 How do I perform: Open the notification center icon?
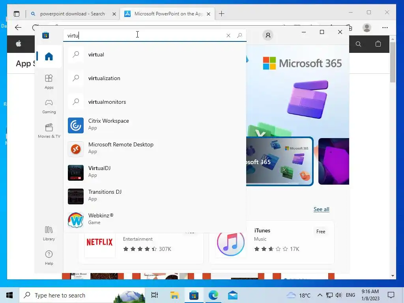[x=391, y=295]
